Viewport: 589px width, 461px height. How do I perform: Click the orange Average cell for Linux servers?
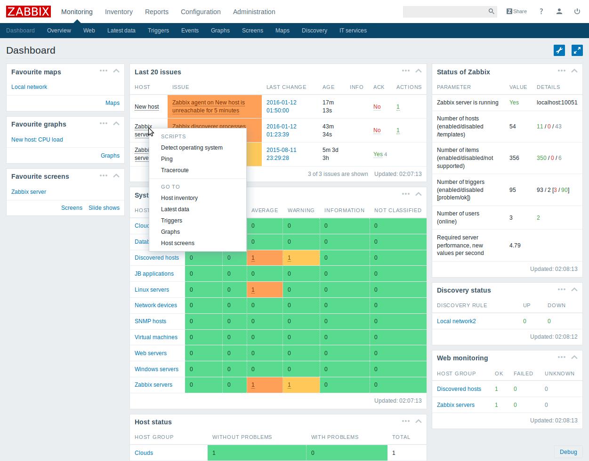265,290
